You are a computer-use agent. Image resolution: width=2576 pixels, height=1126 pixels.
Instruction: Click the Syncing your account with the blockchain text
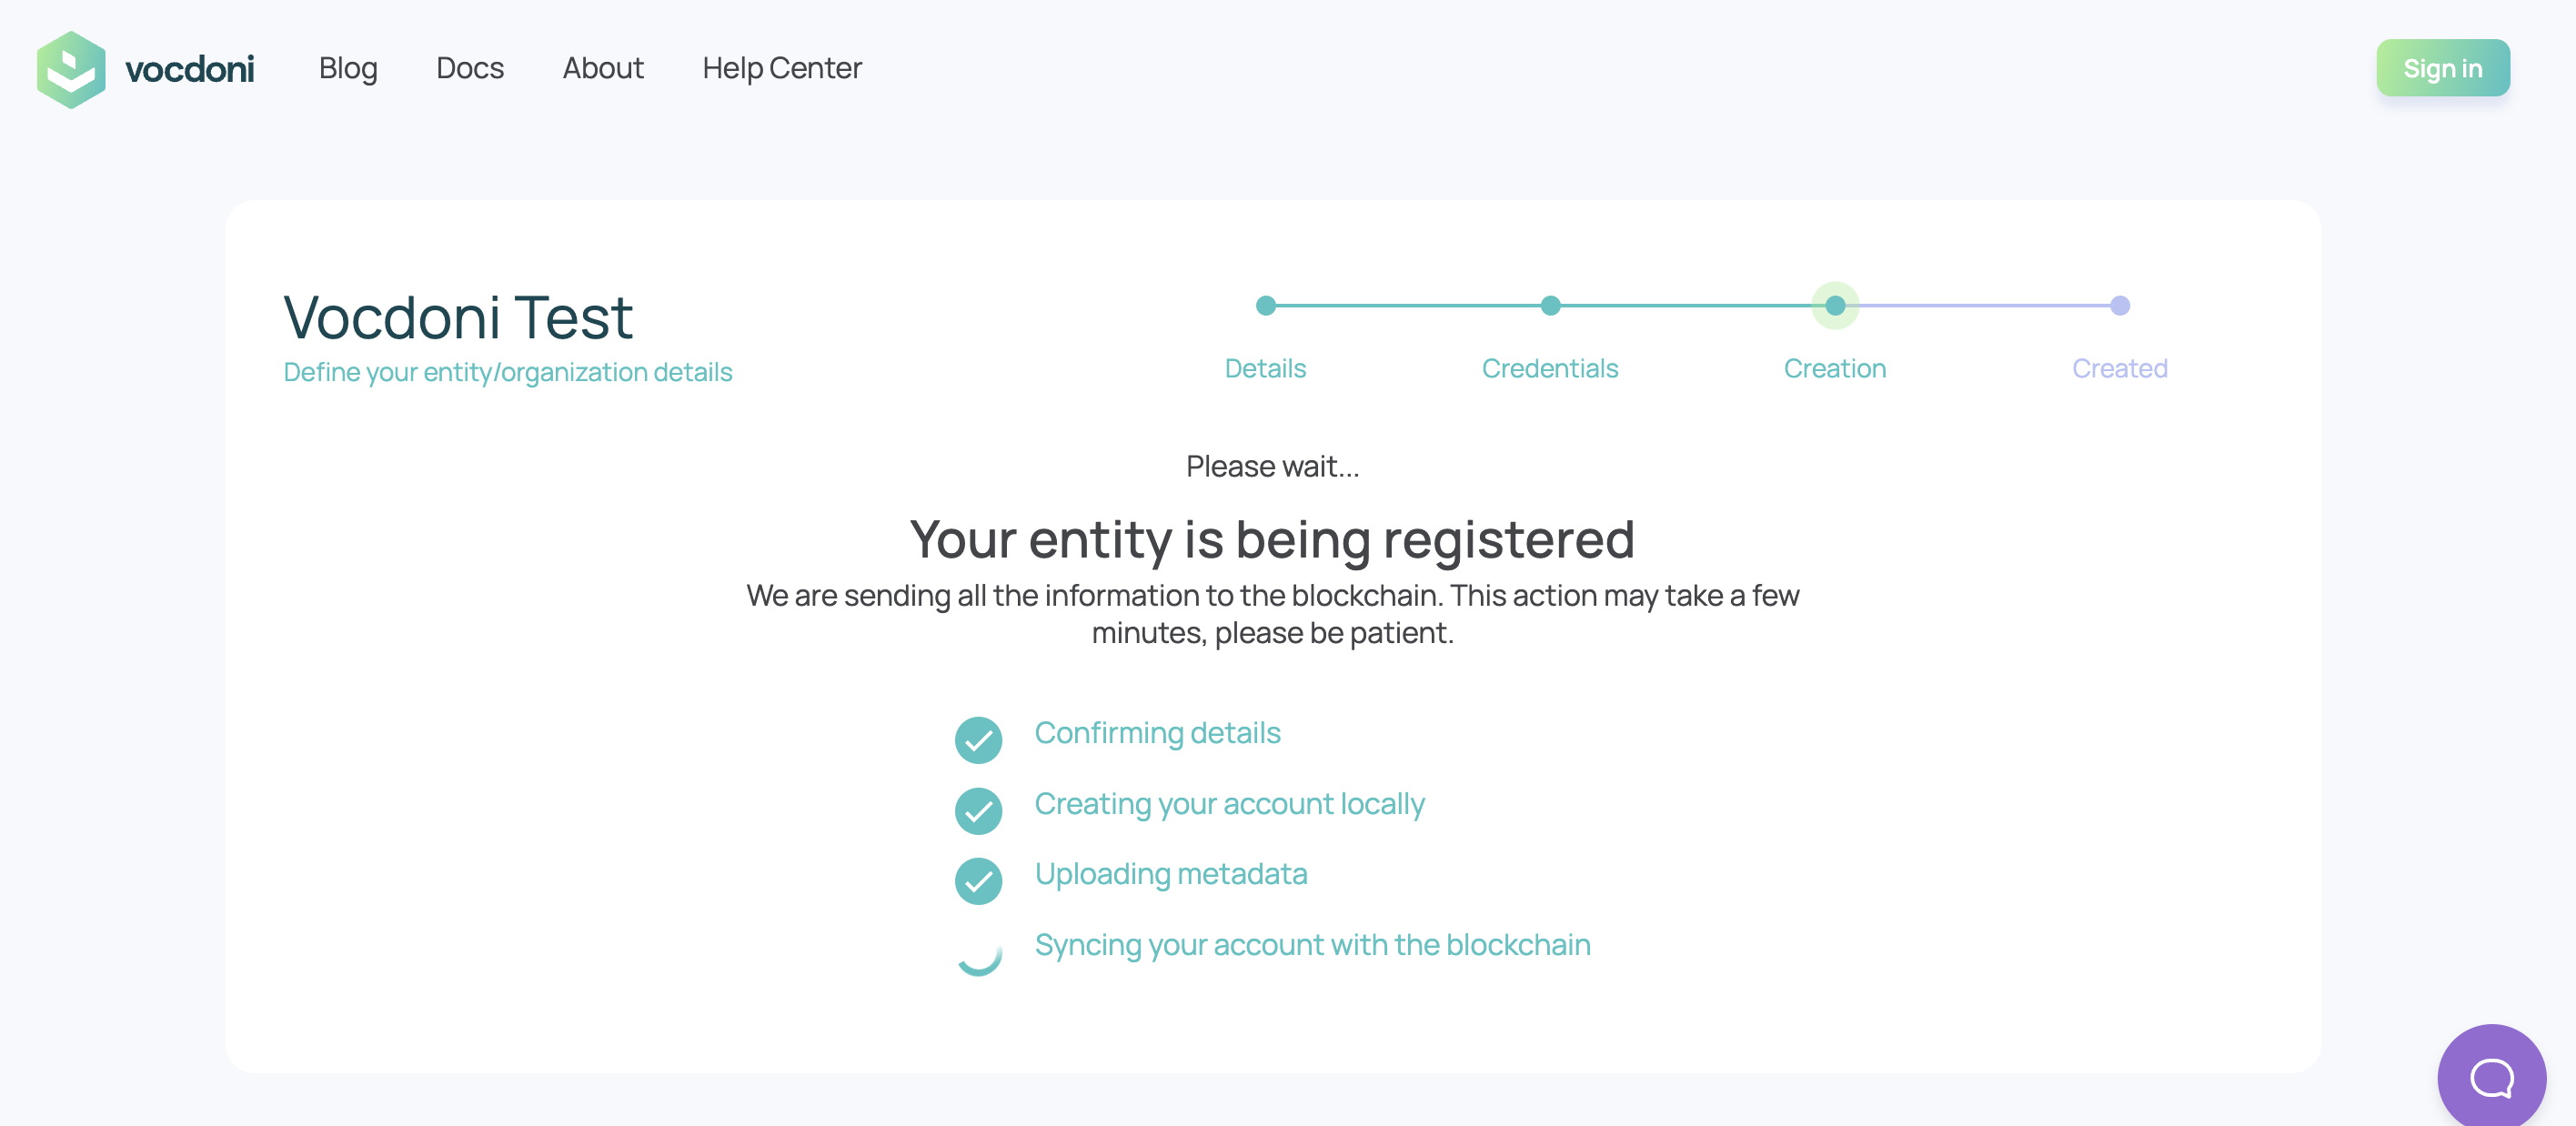point(1312,945)
